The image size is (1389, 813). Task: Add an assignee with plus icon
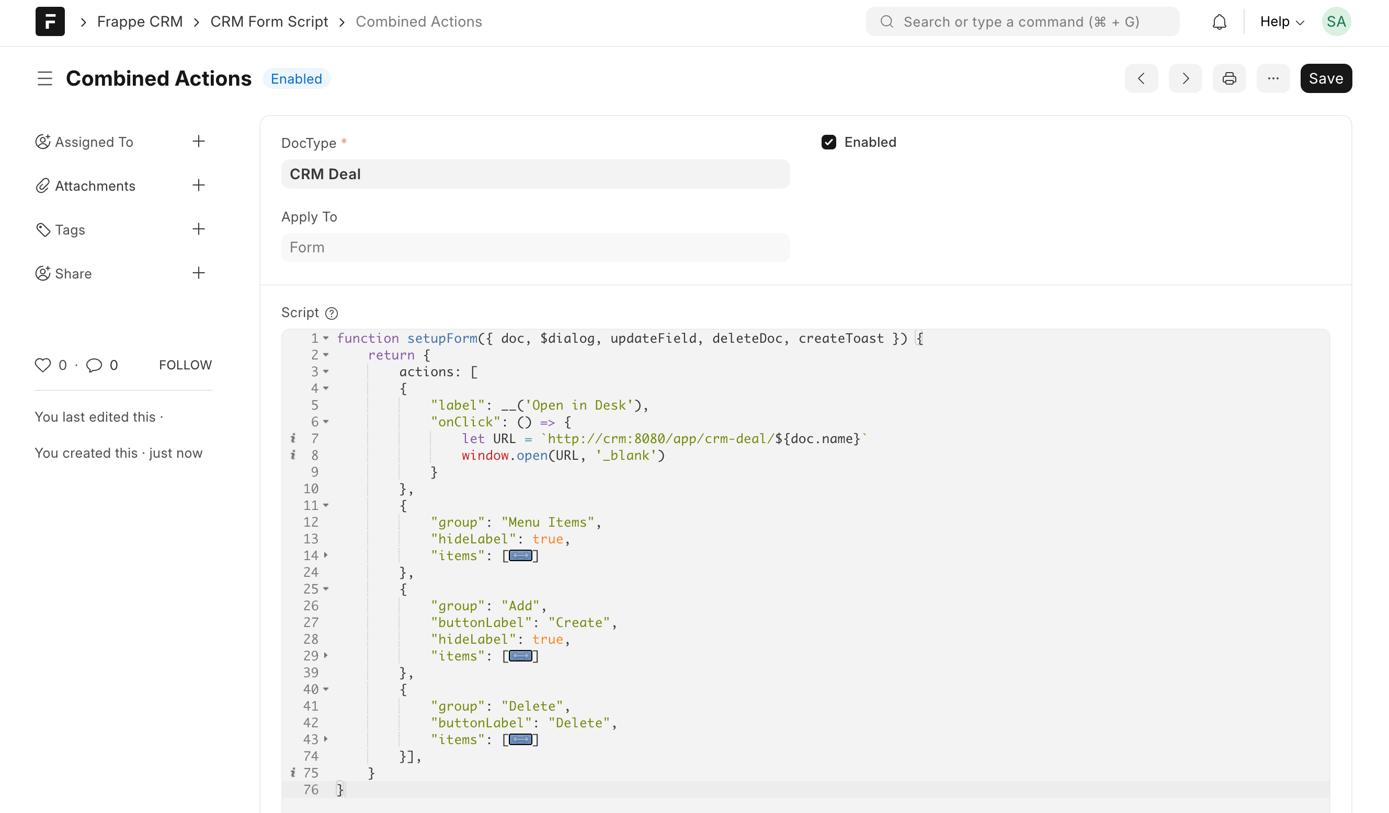click(x=198, y=142)
